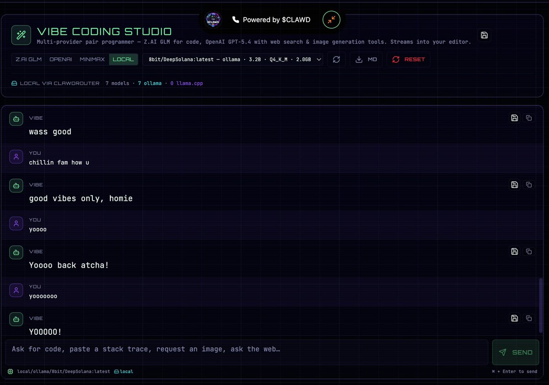
Task: Click the drive icon before LOCAL VIA CLAWDROUTER
Action: click(x=14, y=84)
